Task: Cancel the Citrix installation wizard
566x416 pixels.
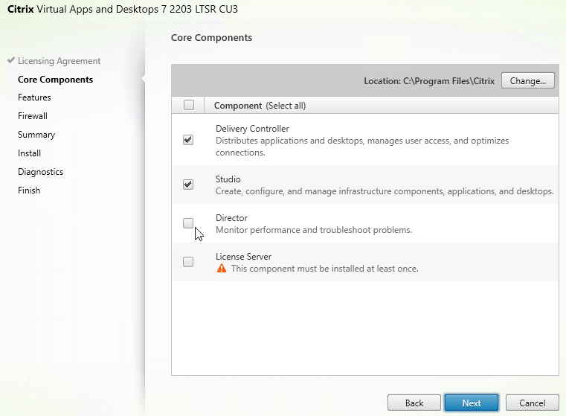Action: [x=532, y=403]
